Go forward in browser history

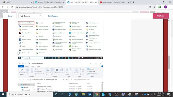(7, 7)
